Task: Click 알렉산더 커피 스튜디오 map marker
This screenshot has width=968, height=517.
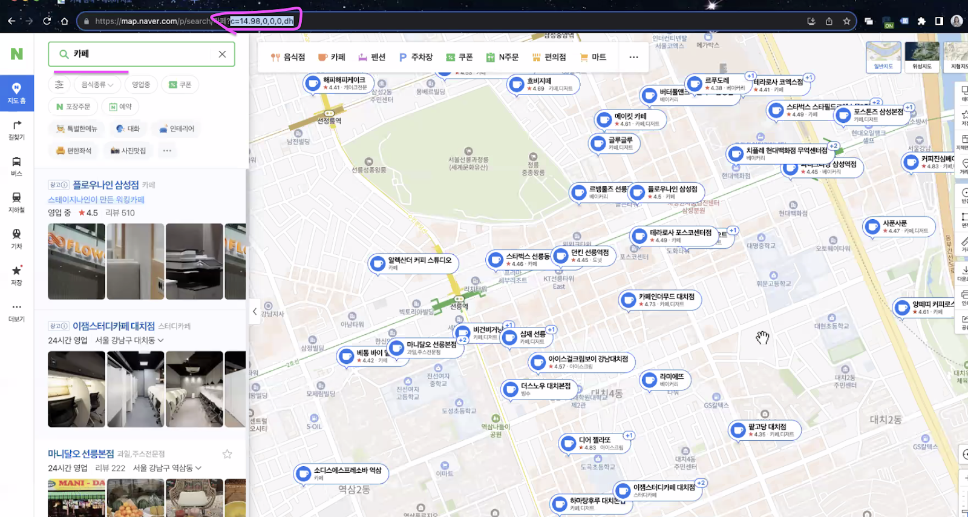Action: point(413,263)
